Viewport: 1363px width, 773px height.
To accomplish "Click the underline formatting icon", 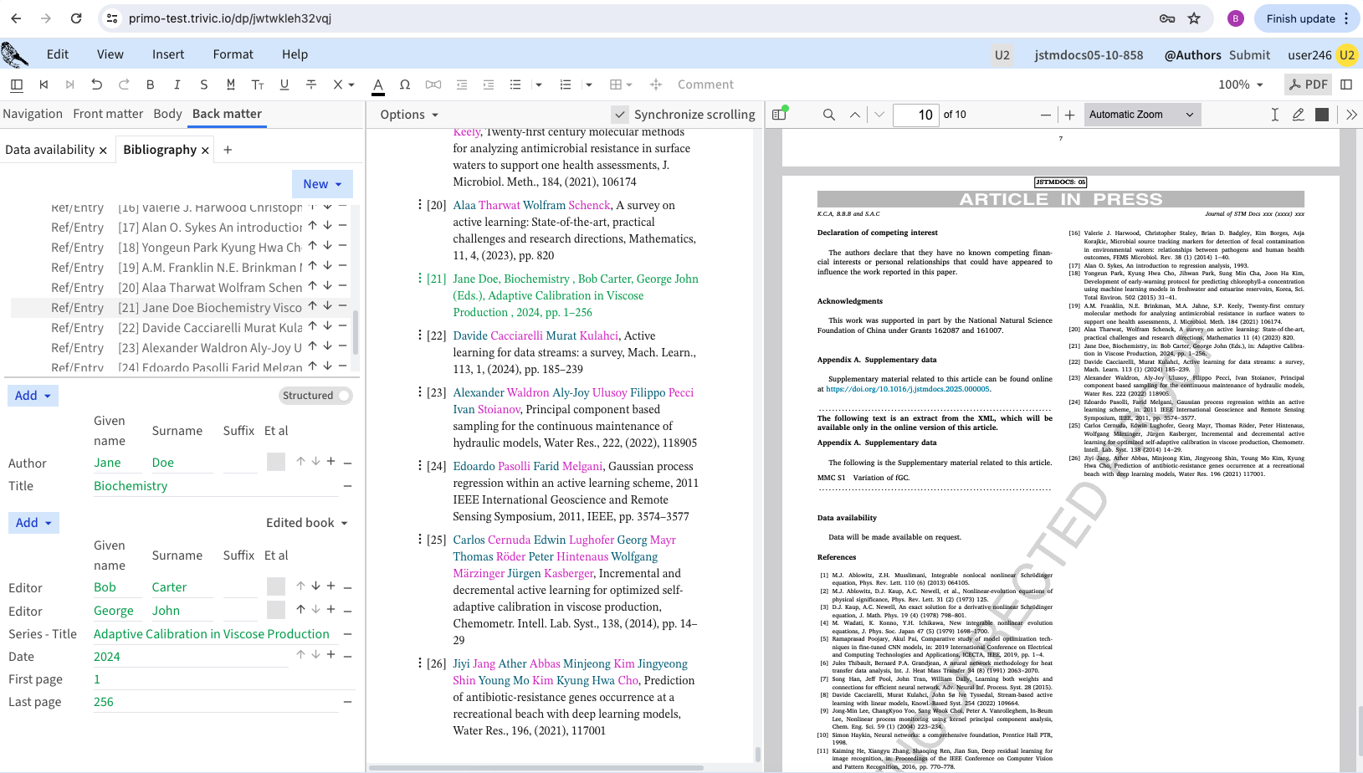I will tap(284, 84).
